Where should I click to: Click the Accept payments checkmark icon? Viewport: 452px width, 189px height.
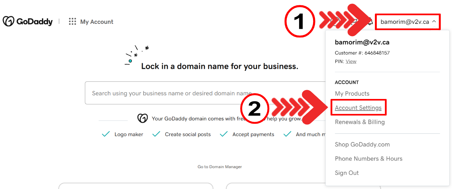(x=224, y=134)
